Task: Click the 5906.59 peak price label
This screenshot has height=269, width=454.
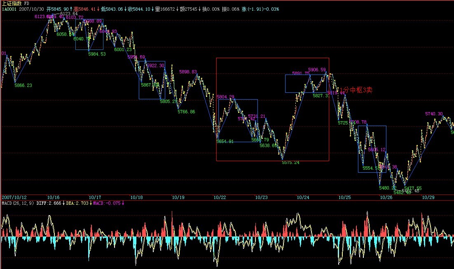Action: [x=317, y=70]
